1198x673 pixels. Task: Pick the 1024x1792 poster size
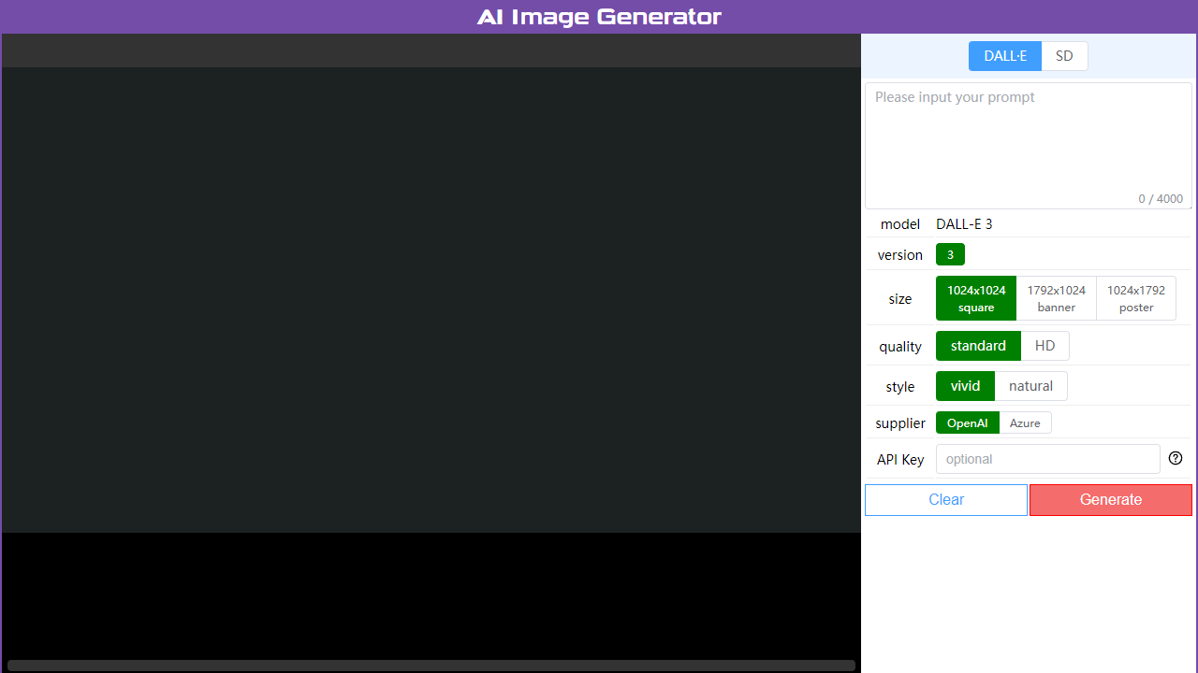1135,298
